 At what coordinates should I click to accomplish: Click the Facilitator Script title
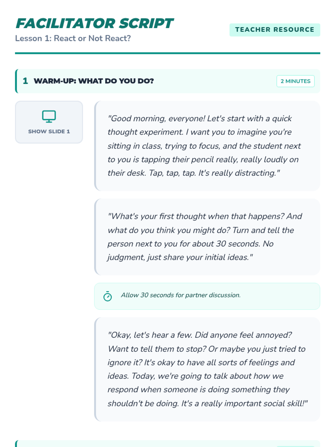coord(95,23)
